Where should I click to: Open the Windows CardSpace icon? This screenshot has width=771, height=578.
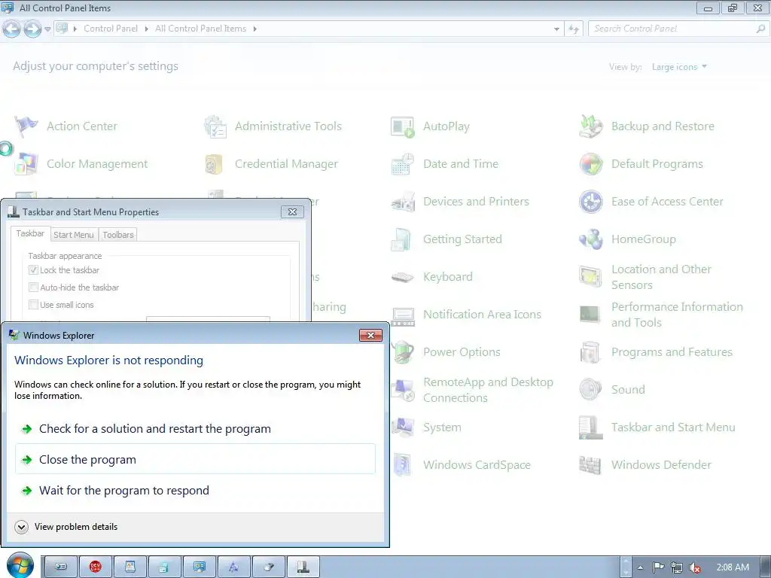pos(402,465)
